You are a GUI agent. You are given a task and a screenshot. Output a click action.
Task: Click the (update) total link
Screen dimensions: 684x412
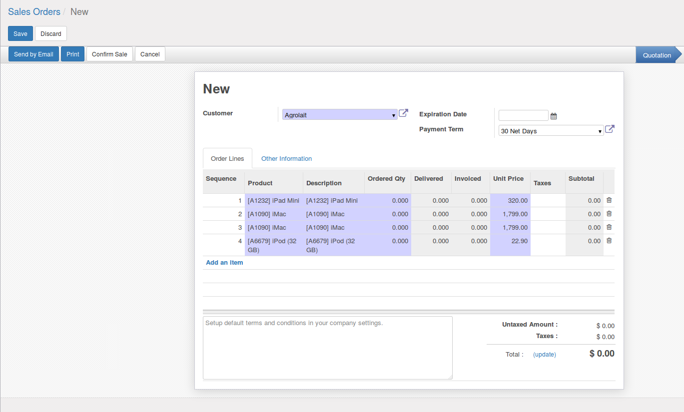545,355
